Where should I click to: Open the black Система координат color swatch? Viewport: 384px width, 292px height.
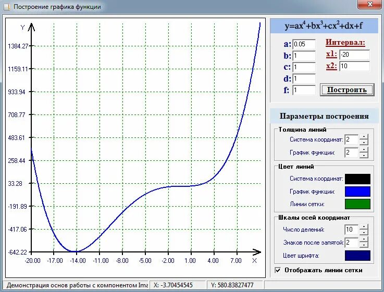[357, 179]
